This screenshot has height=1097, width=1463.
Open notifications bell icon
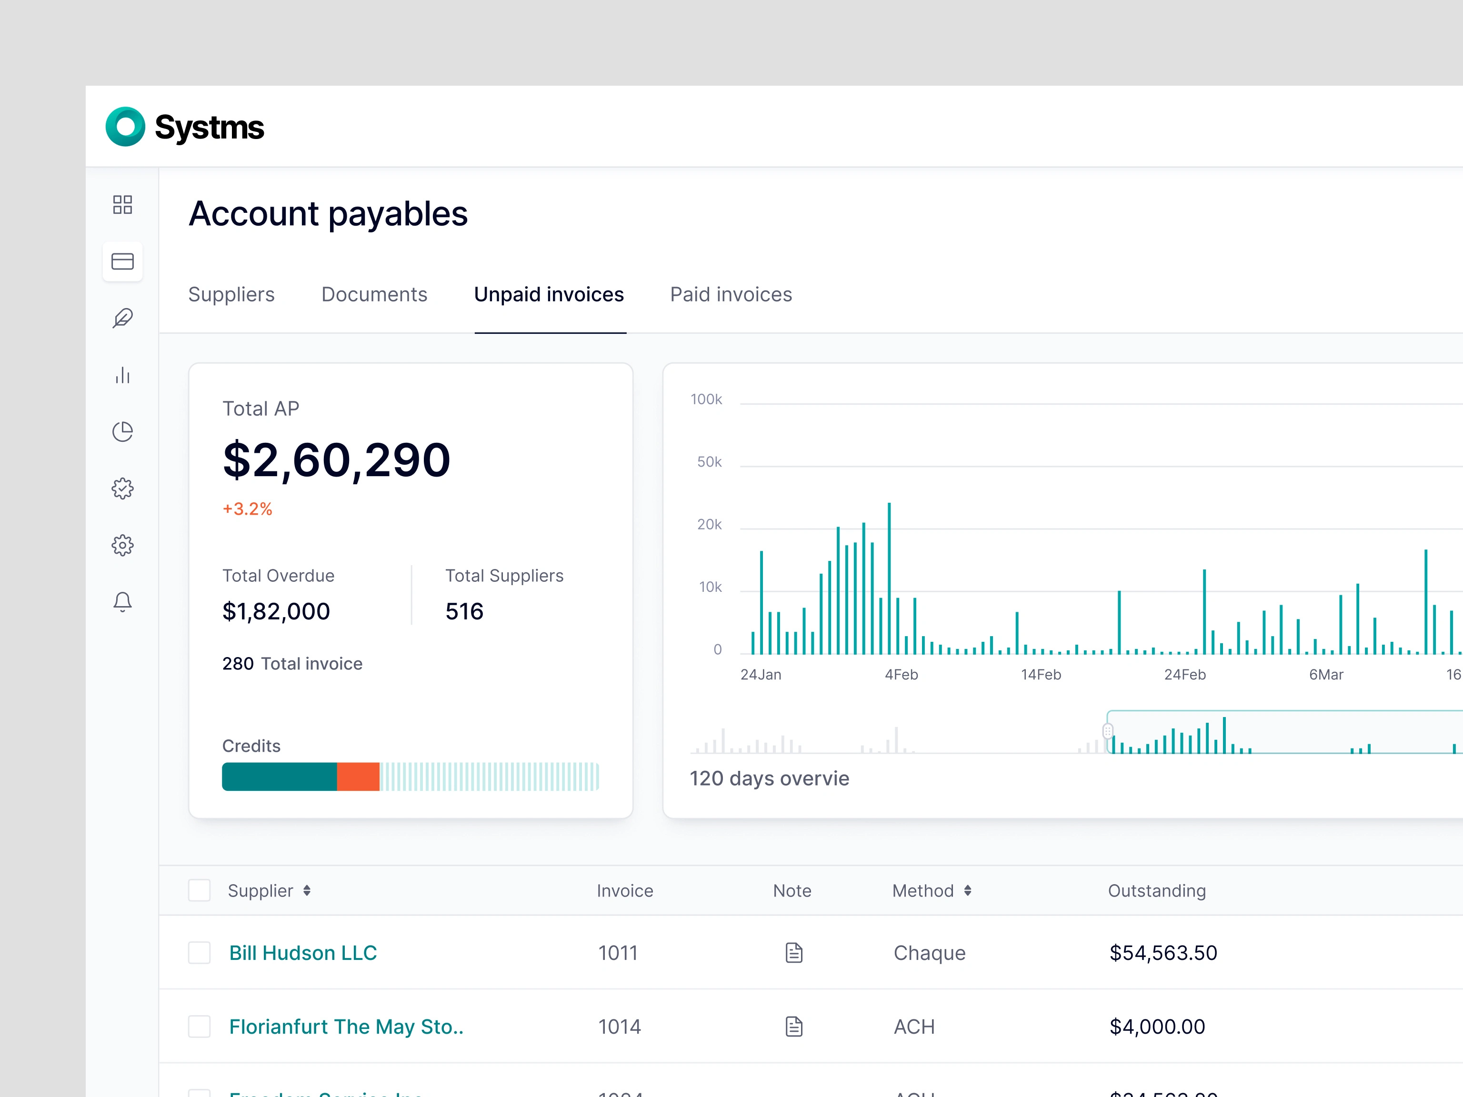tap(122, 602)
